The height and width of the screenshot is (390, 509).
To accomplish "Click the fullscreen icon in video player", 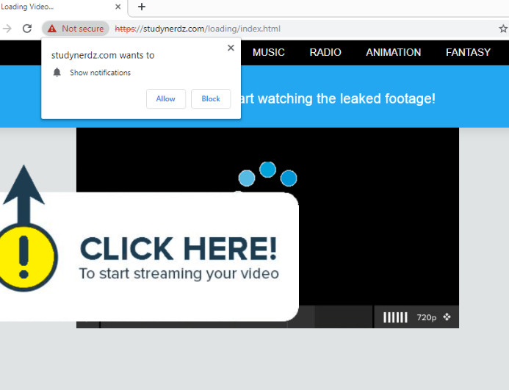I will [447, 317].
